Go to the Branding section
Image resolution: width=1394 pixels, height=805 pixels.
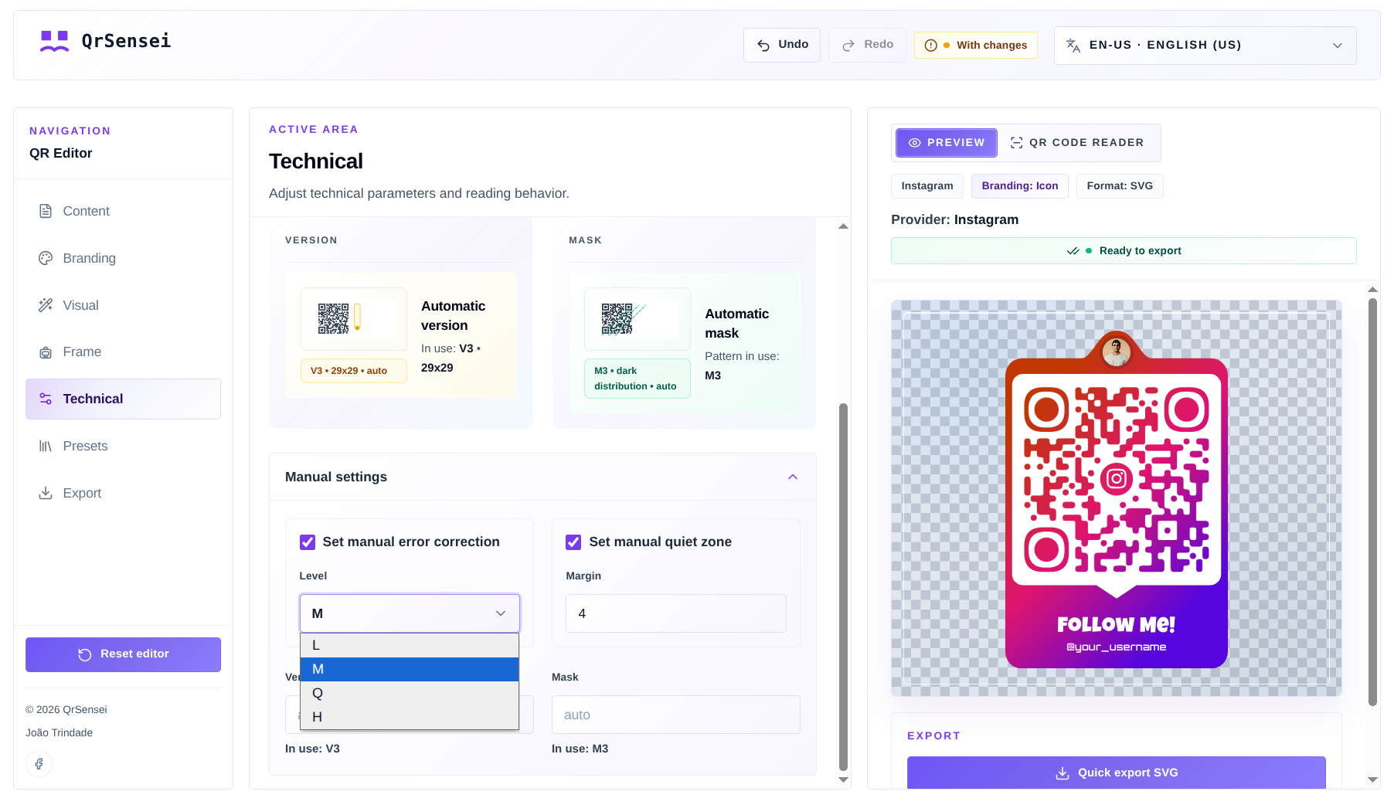tap(123, 258)
